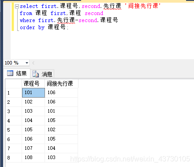194x167 pixels.
Task: Click 课程号 cell 102 in row 2
Action: coord(34,102)
